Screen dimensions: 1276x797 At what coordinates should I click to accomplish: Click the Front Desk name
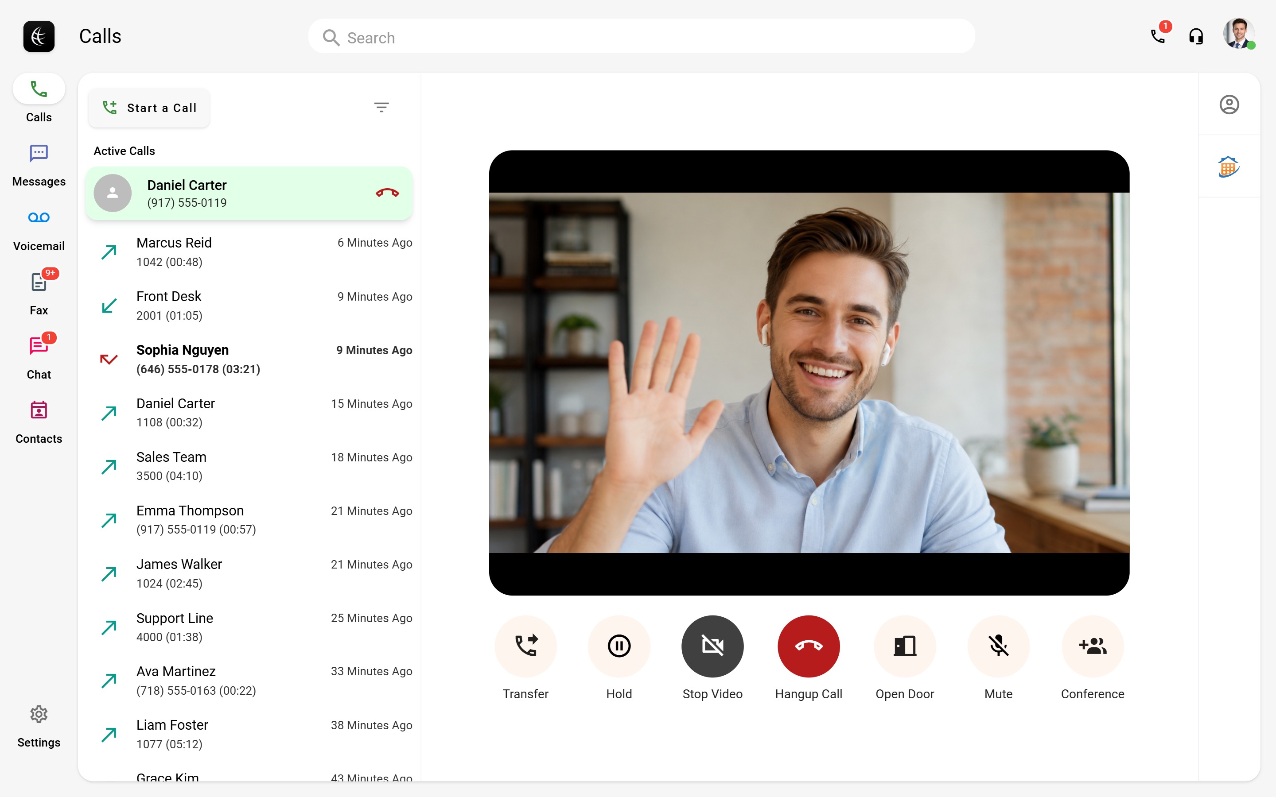click(x=169, y=296)
